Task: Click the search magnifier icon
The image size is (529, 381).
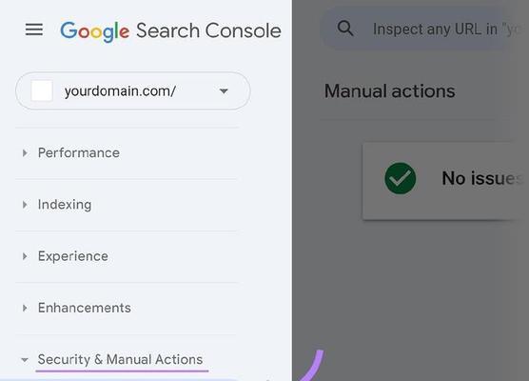Action: click(345, 29)
